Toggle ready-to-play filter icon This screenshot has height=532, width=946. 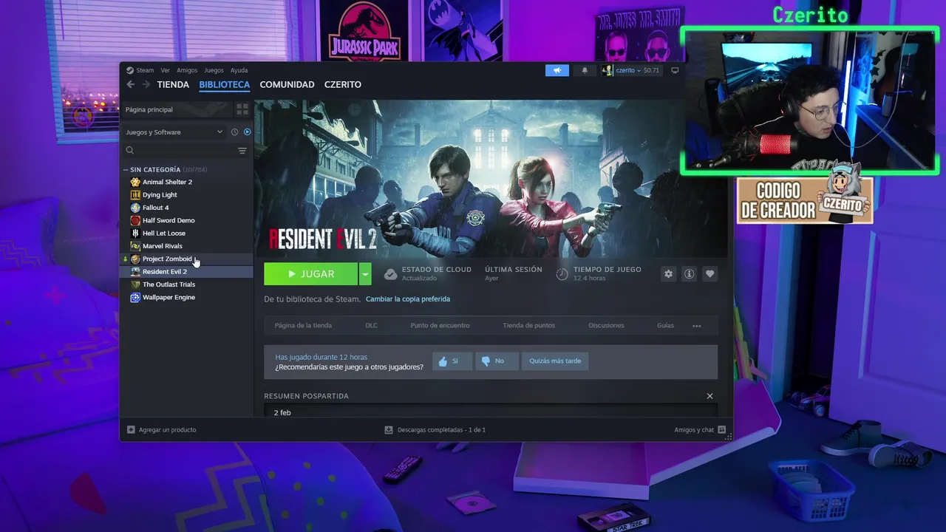click(x=248, y=132)
